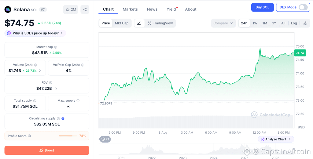
Task: Toggle DEX Mode switch
Action: (x=303, y=7)
